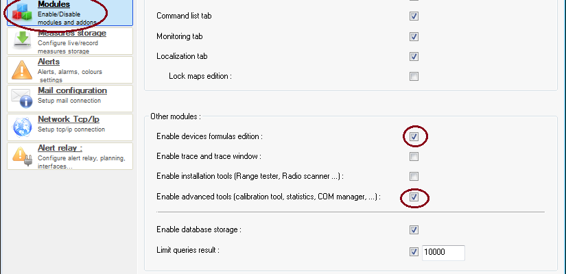Go to Alerts settings page
The image size is (566, 274).
pos(70,70)
